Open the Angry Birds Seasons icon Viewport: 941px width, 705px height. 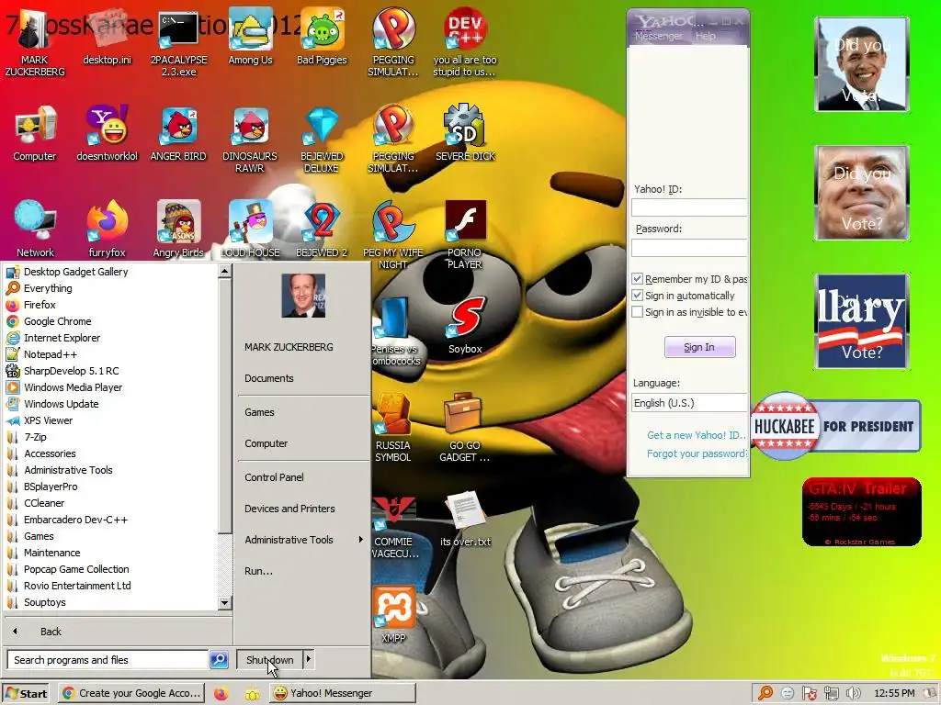178,229
